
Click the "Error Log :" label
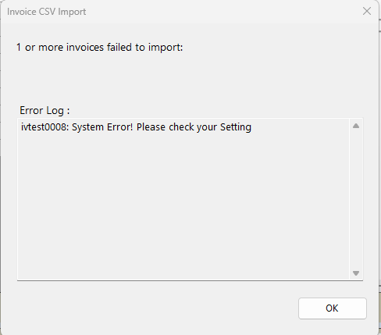(x=45, y=111)
